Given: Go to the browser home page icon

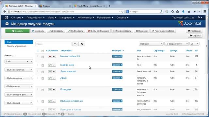Looking at the screenshot, I should point(189,12).
